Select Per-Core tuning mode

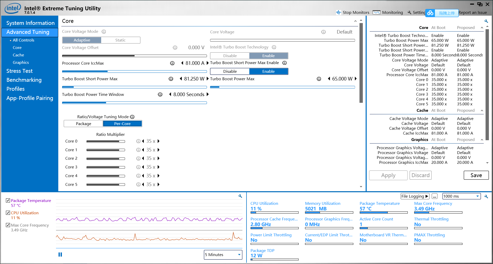122,124
